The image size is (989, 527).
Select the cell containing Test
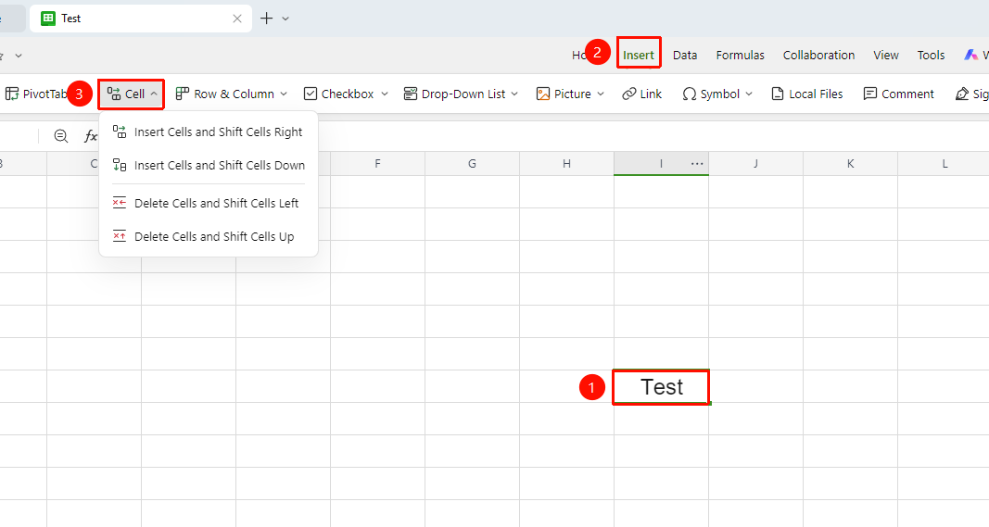[x=661, y=386]
